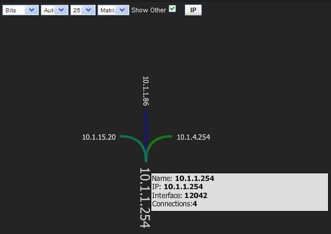Uncheck the Show Other checkbox
The height and width of the screenshot is (234, 331).
point(172,9)
